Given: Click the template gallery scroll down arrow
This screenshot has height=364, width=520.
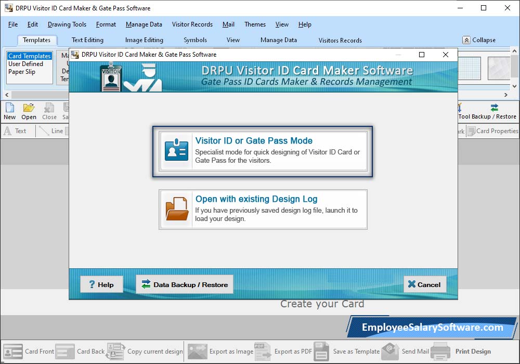Looking at the screenshot, I should coord(514,86).
